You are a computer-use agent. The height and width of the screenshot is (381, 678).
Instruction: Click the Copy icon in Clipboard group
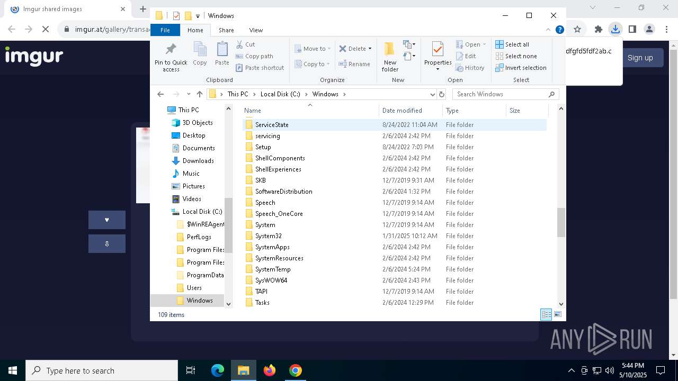point(200,54)
